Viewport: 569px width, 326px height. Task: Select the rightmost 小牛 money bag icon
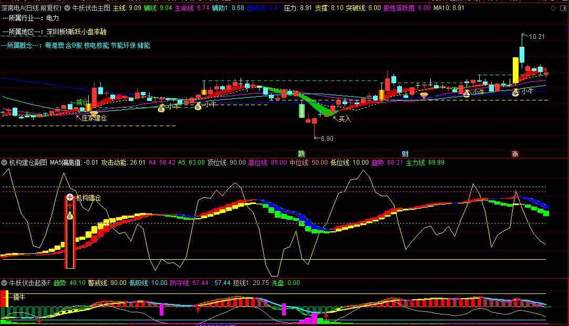tap(516, 91)
